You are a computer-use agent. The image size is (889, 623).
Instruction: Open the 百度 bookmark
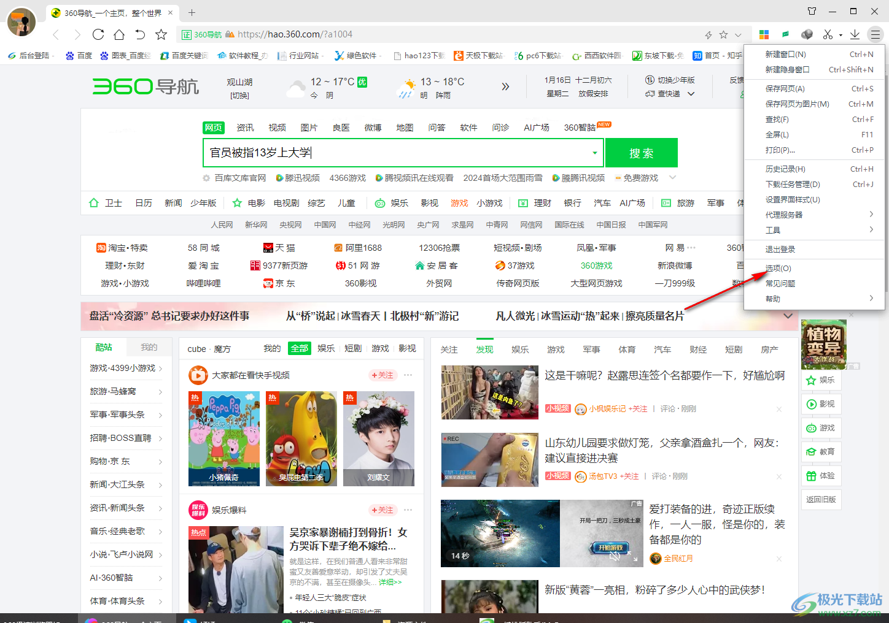click(x=79, y=55)
